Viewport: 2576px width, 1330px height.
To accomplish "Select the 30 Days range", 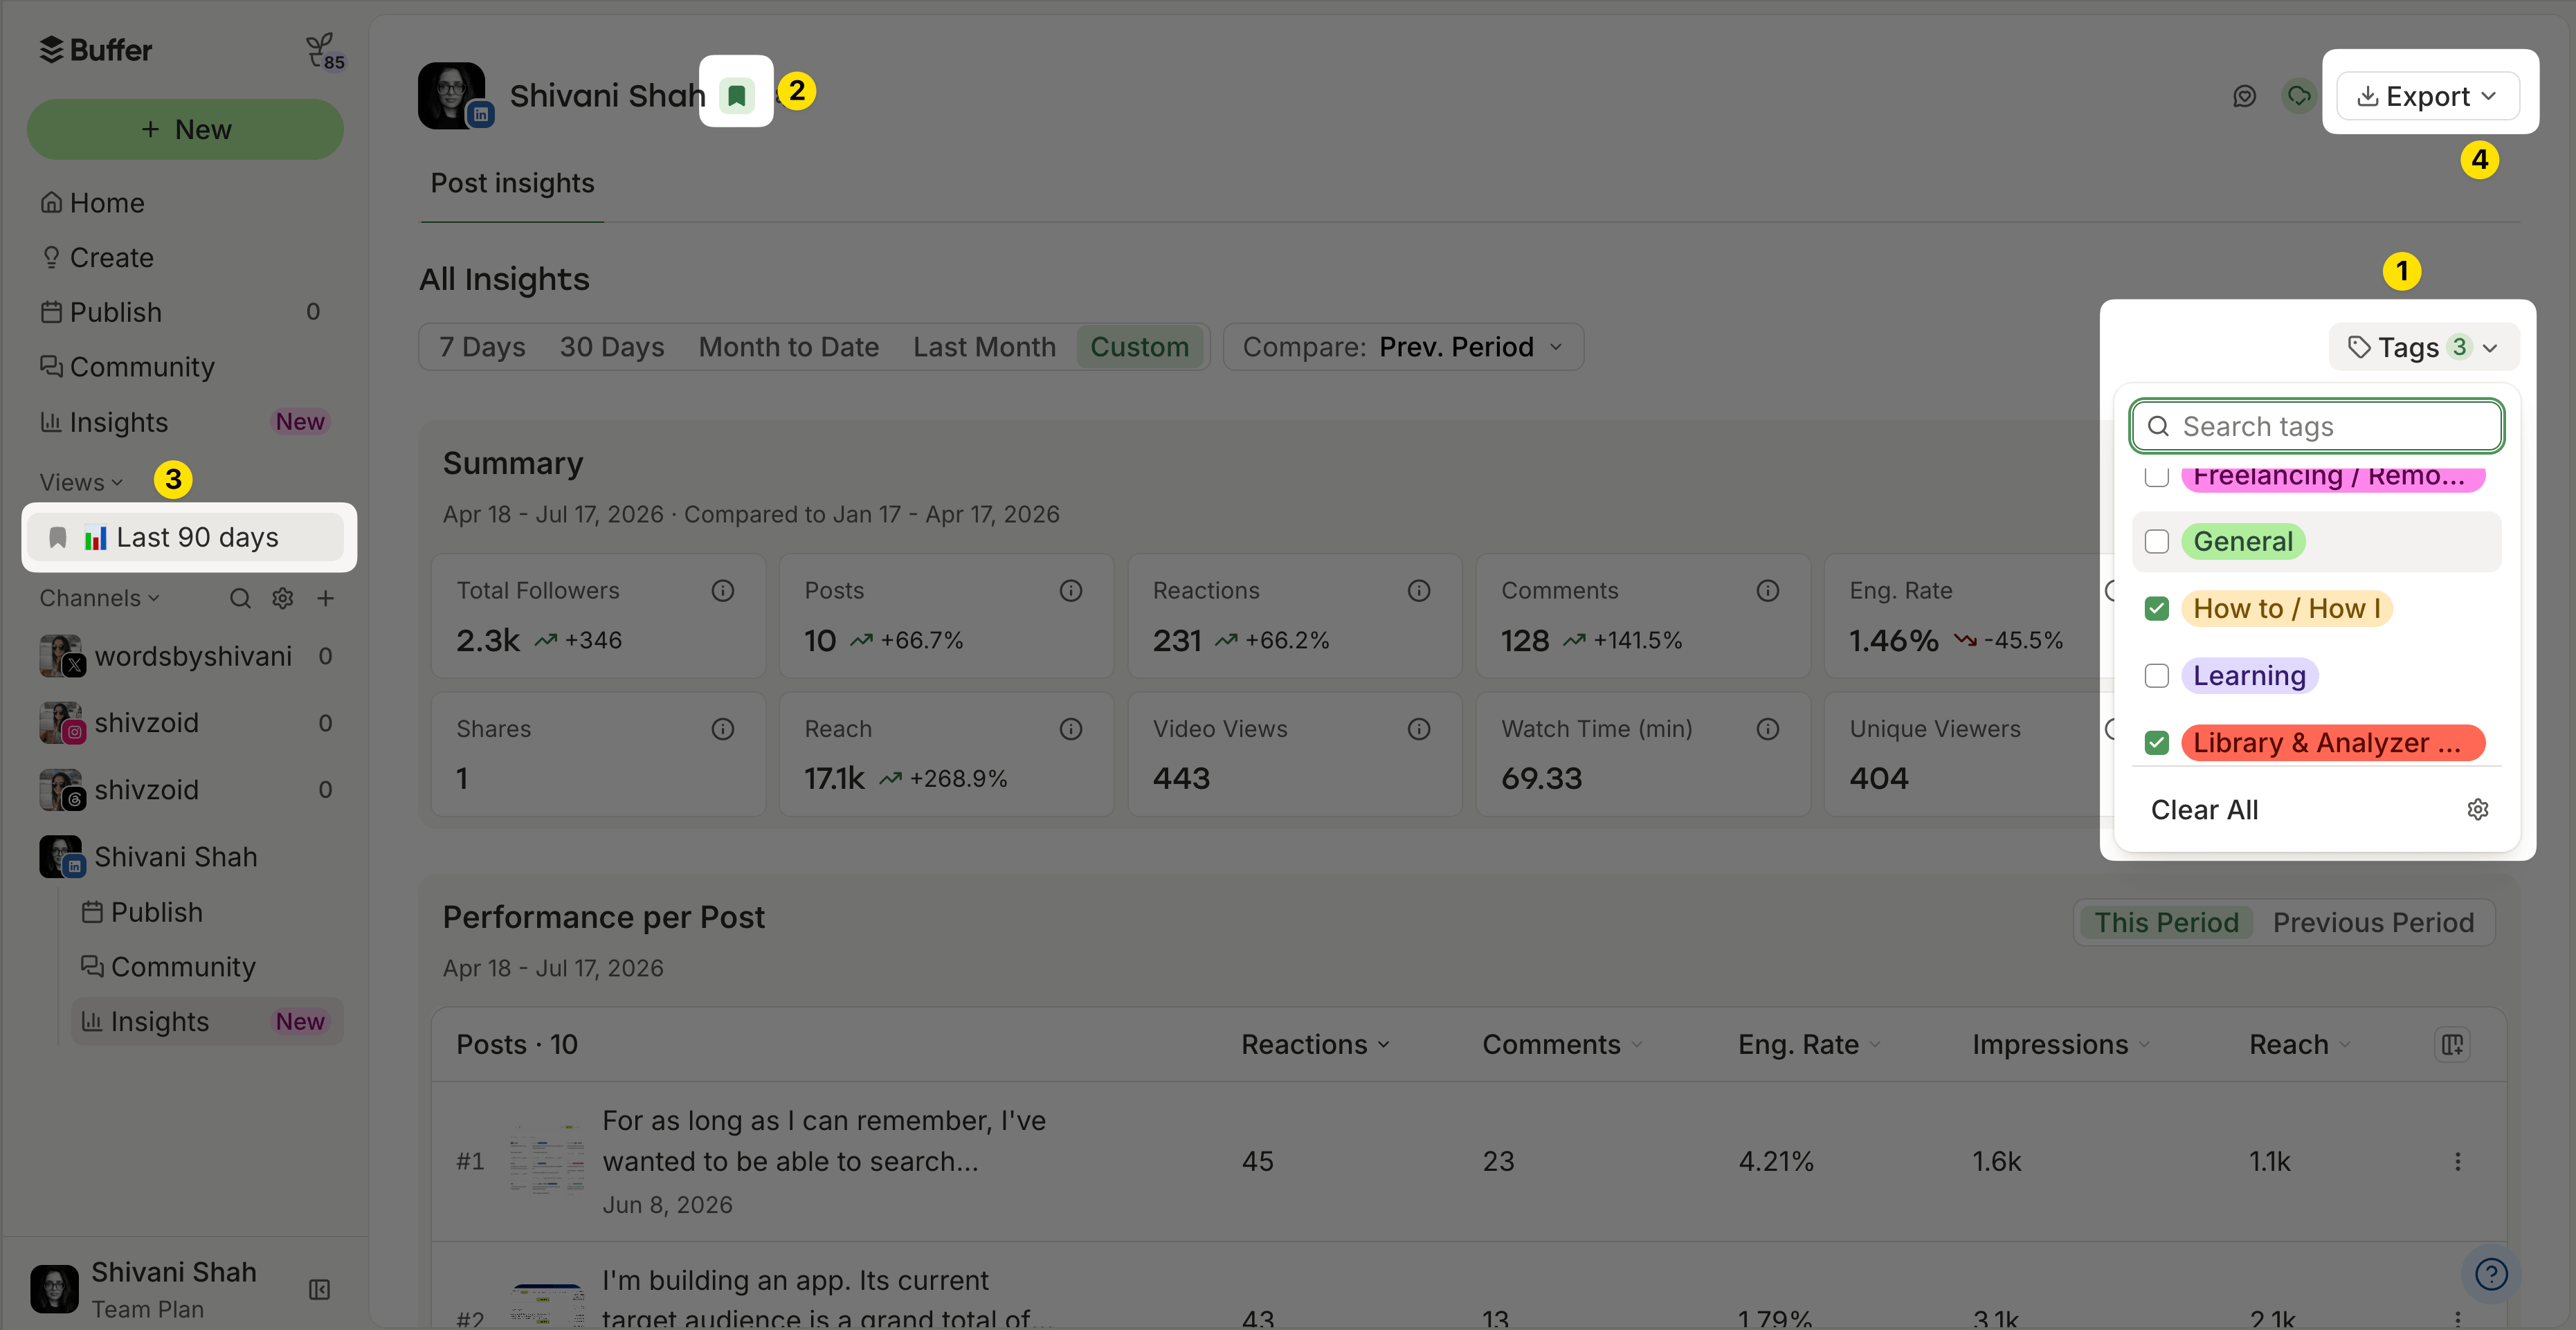I will (611, 347).
